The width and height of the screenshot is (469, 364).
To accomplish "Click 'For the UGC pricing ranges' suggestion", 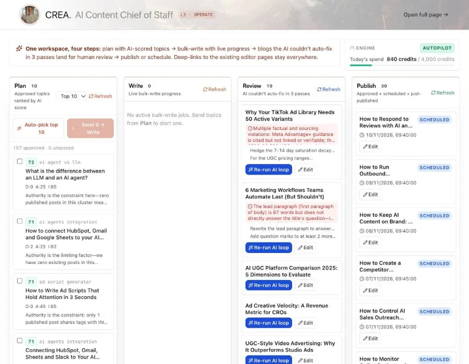I will (281, 158).
